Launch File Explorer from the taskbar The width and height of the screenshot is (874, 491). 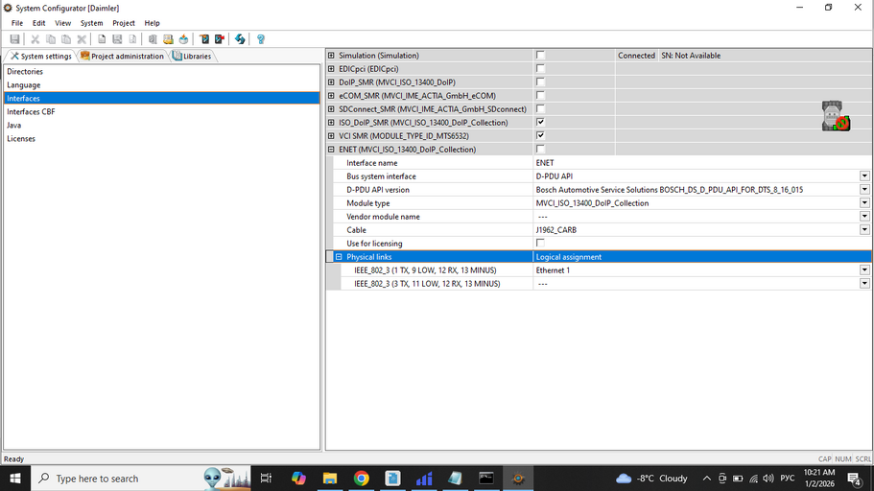coord(330,479)
